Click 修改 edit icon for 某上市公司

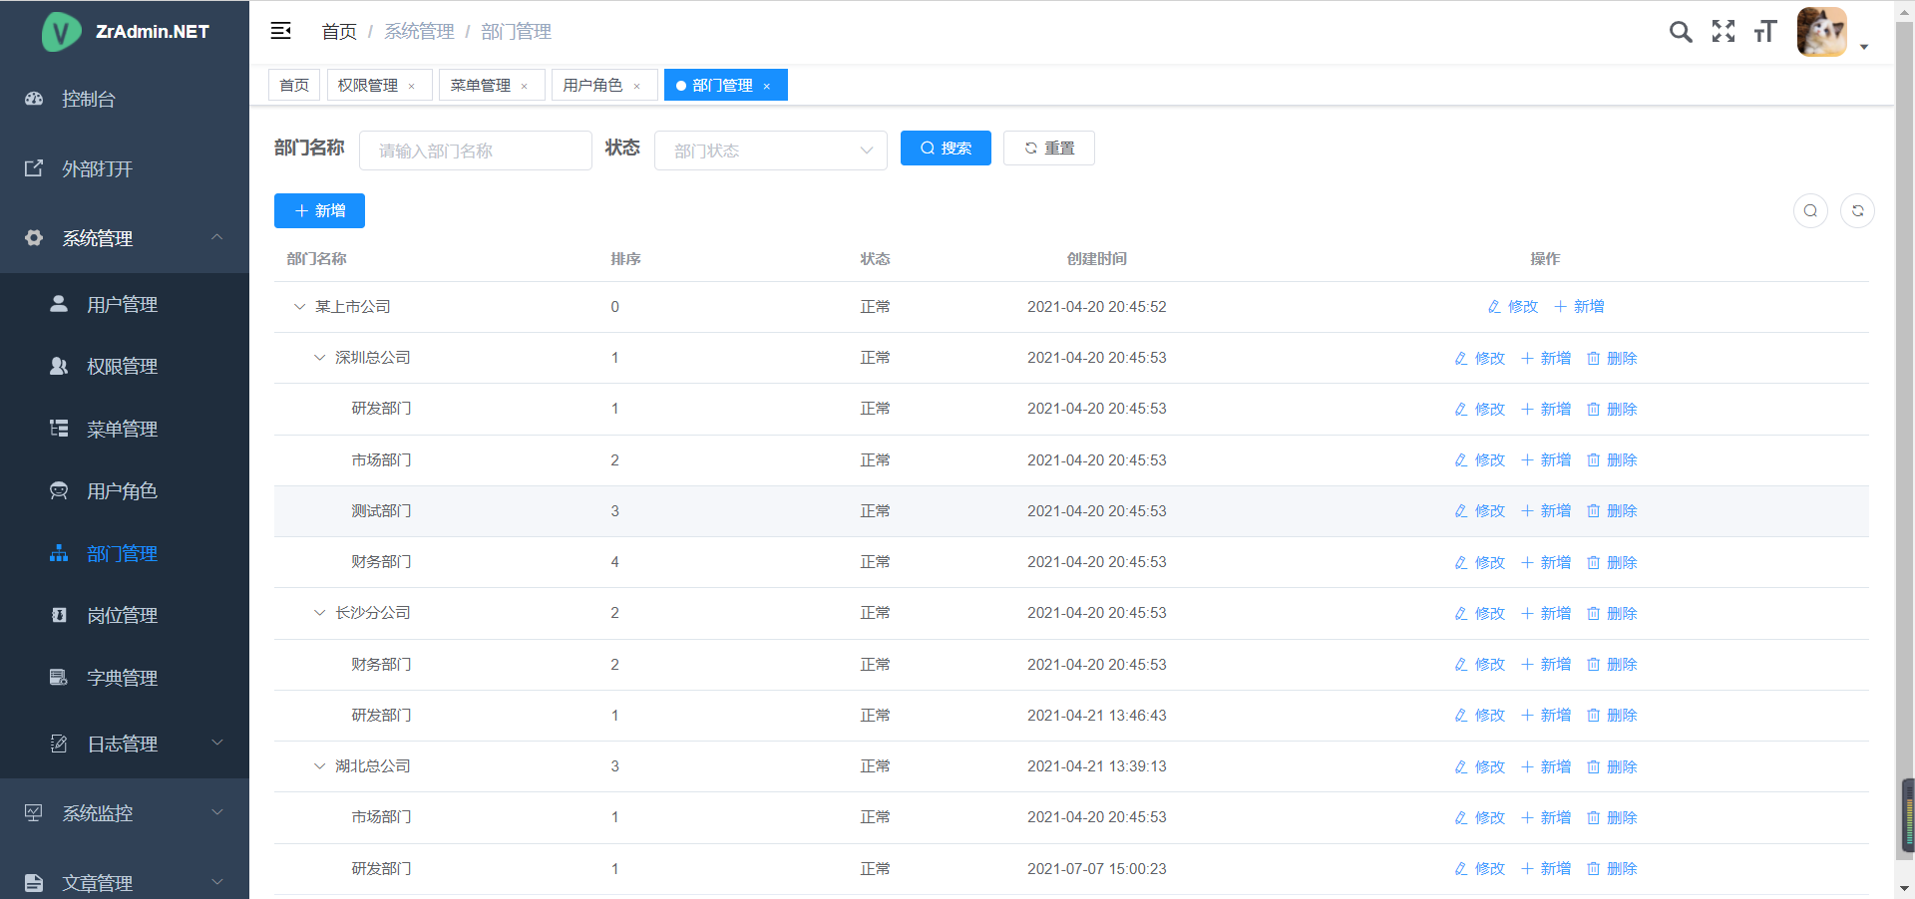coord(1512,307)
